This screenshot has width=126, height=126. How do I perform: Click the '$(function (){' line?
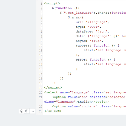pos(66,8)
